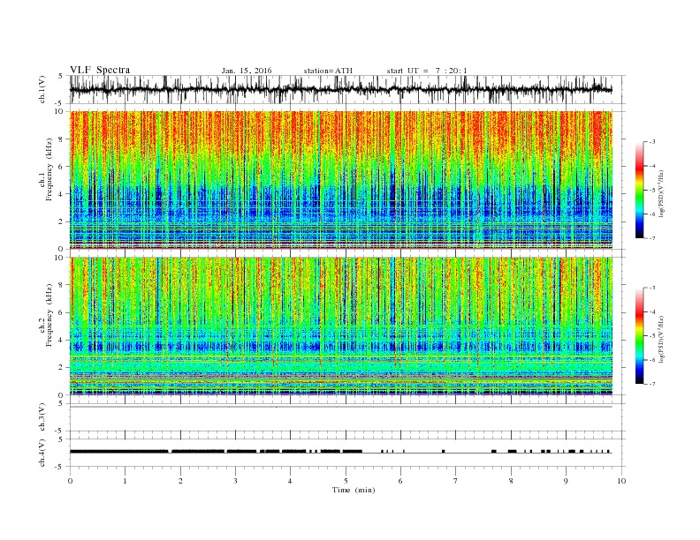
Task: Click time axis tick label '6'
Action: [x=400, y=481]
